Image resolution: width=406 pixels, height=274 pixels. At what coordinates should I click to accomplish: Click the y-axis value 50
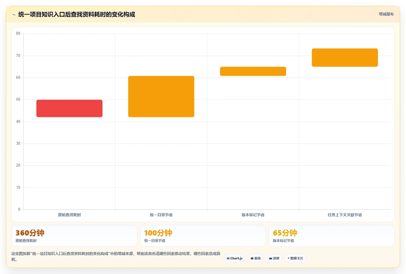click(x=18, y=100)
